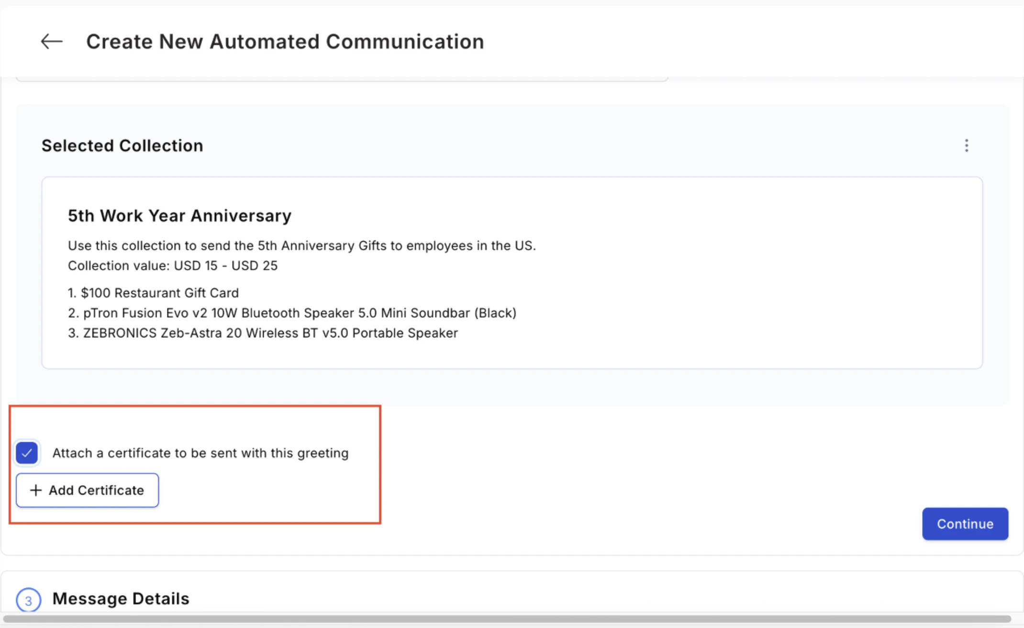Click the $100 Restaurant Gift Card item
This screenshot has height=628, width=1024.
pyautogui.click(x=153, y=292)
